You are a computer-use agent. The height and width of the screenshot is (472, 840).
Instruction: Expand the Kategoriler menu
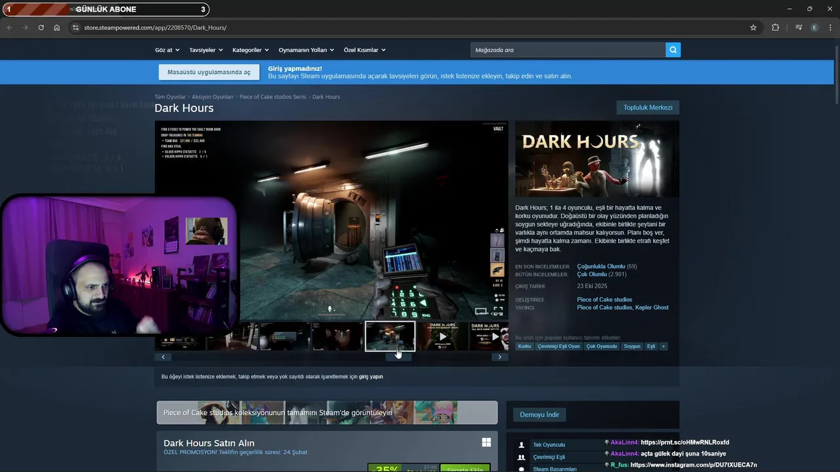(x=250, y=50)
